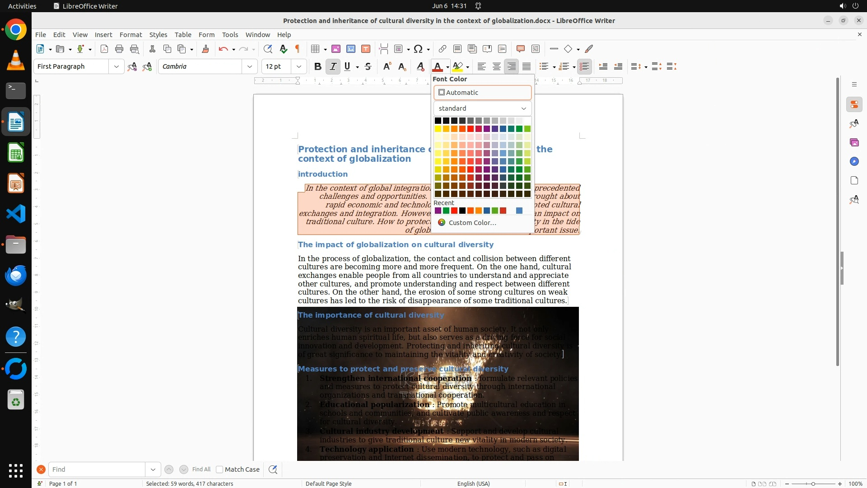Toggle Italic formatting off
Image resolution: width=867 pixels, height=488 pixels.
[x=333, y=66]
